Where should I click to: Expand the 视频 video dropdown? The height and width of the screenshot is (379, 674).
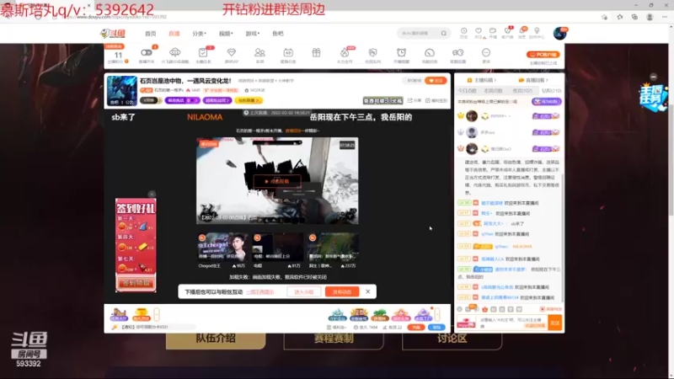[226, 34]
